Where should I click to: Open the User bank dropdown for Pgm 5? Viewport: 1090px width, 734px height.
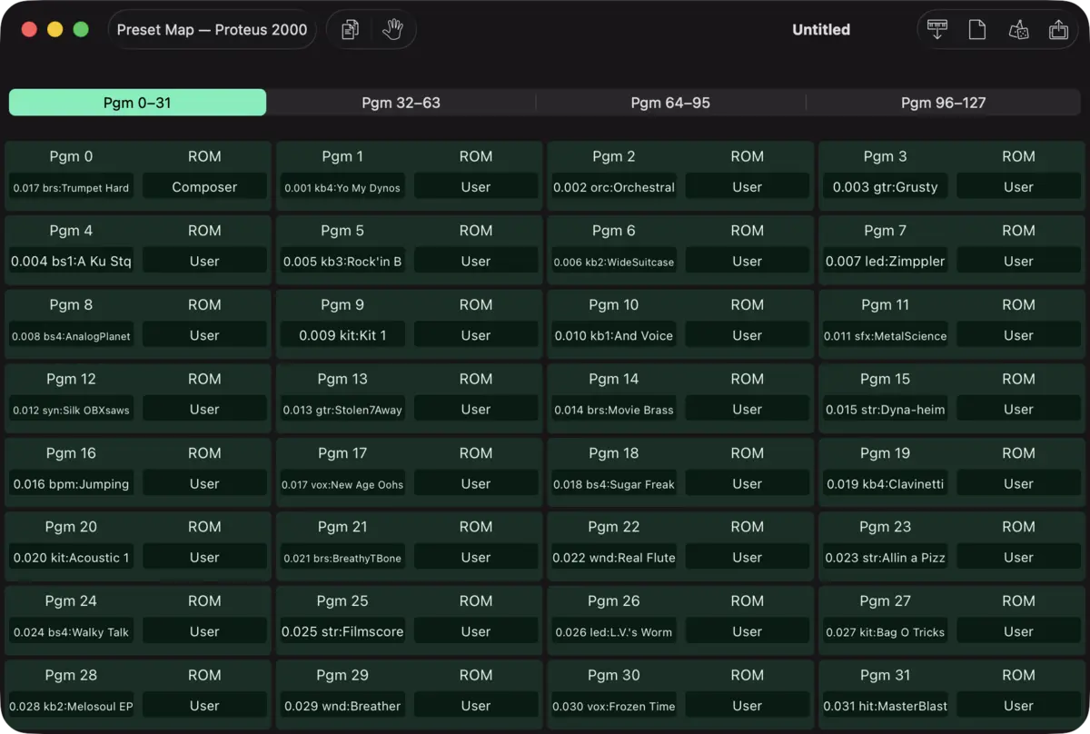pyautogui.click(x=475, y=262)
